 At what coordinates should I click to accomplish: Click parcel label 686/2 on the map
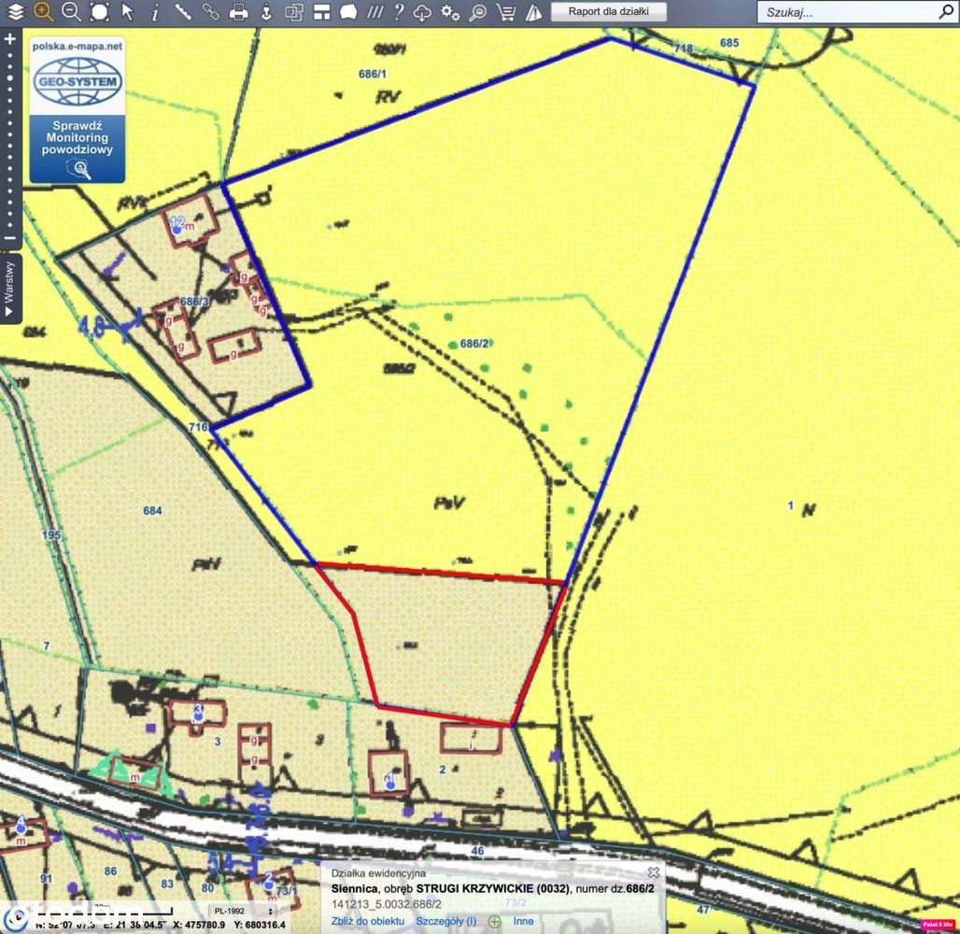click(474, 344)
